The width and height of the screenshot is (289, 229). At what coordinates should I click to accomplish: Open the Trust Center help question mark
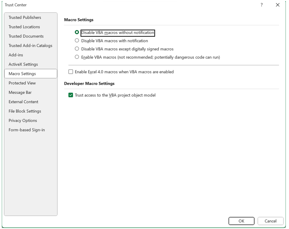(261, 5)
